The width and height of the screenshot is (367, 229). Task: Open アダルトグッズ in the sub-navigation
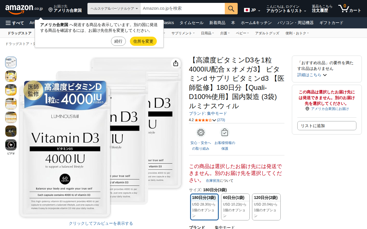point(267,33)
